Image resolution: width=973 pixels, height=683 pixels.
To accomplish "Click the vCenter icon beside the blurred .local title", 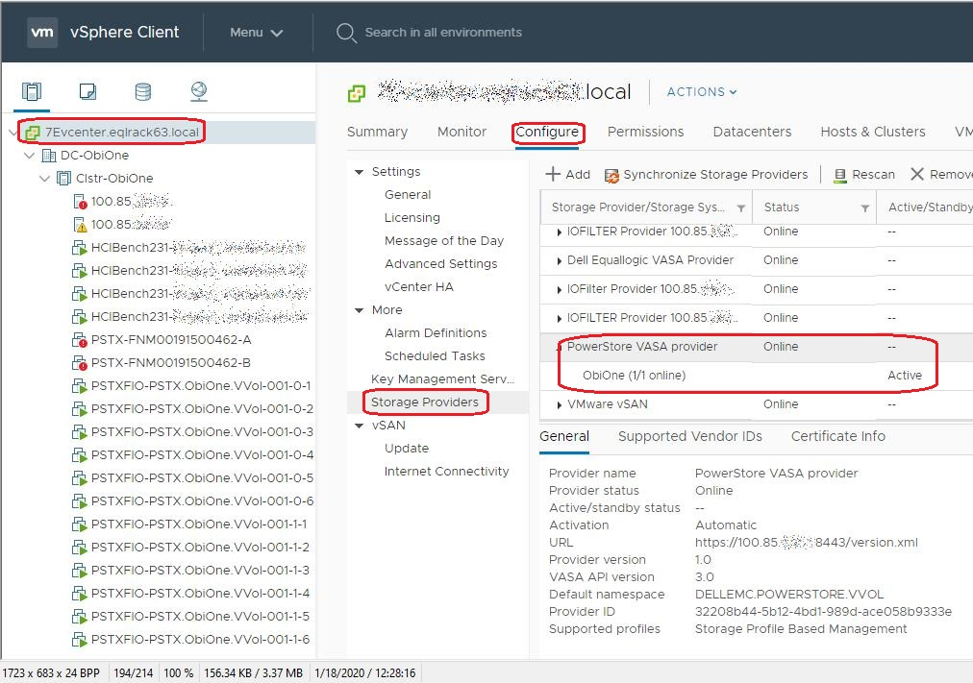I will tap(356, 93).
